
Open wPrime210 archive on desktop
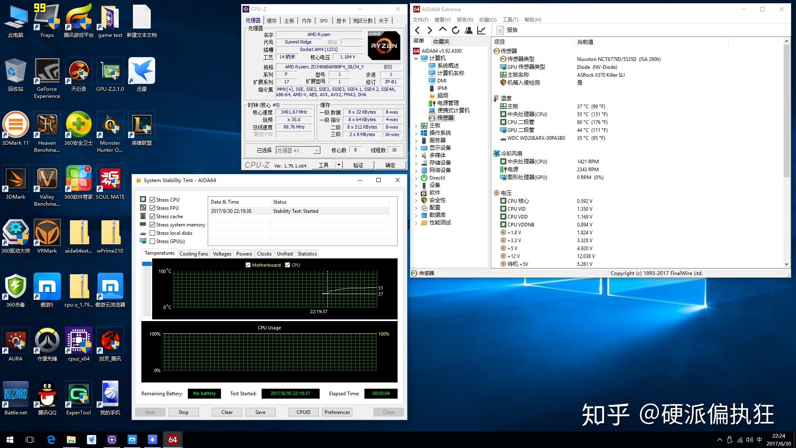[110, 236]
